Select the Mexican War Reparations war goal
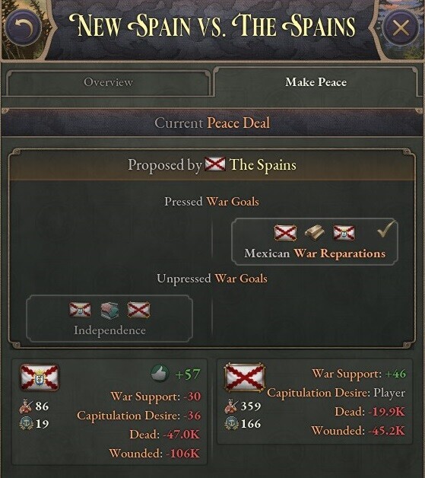The image size is (425, 478). (315, 241)
